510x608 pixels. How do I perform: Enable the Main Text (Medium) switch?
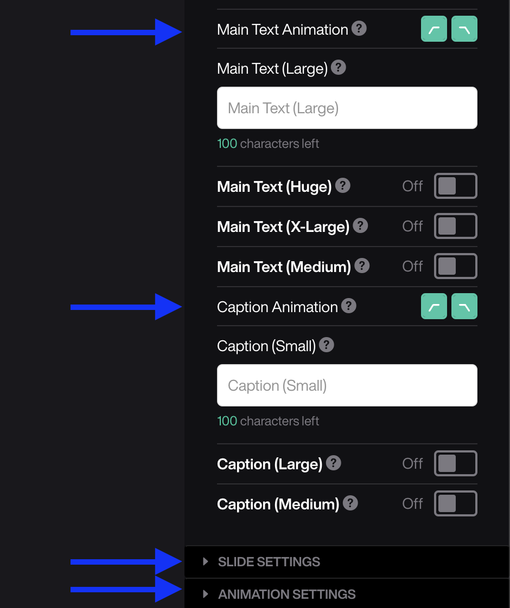pyautogui.click(x=455, y=266)
